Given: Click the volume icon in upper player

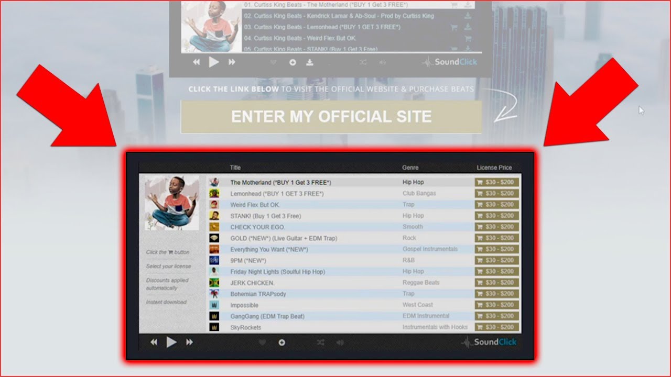Looking at the screenshot, I should (382, 62).
